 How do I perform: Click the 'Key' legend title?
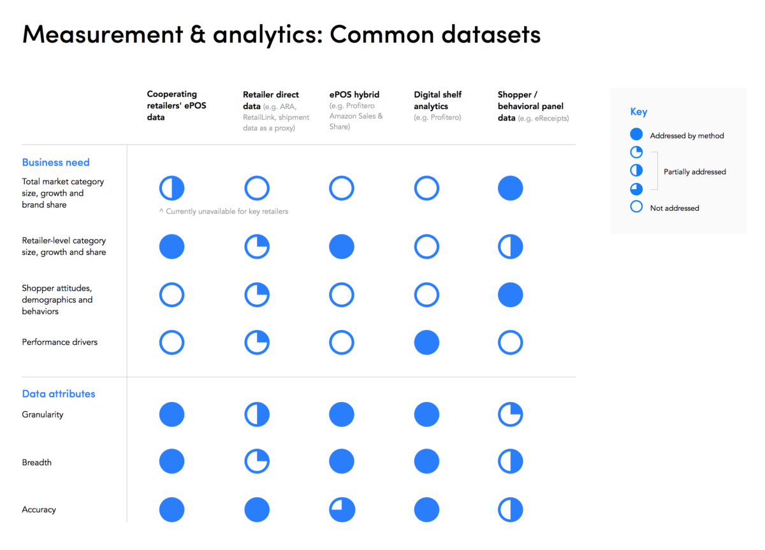tap(639, 112)
